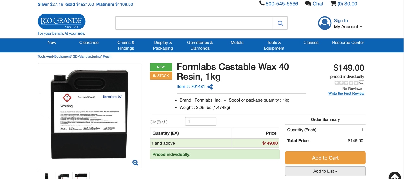Click the search magnifier icon
This screenshot has height=179, width=404.
[x=280, y=23]
